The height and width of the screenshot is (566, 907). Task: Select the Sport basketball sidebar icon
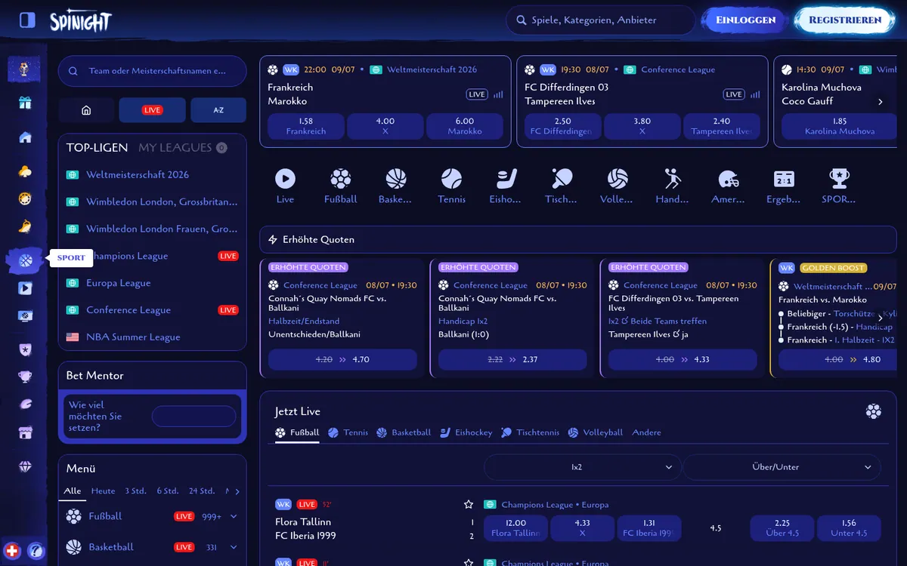pyautogui.click(x=25, y=260)
